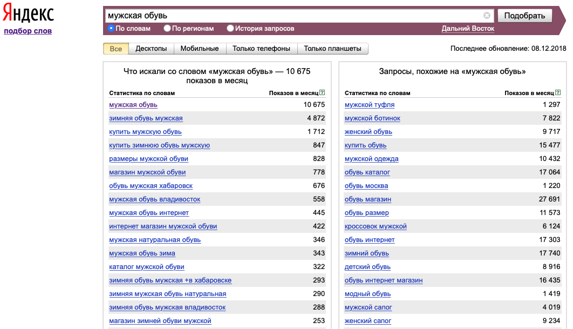Click the '4 872' impressions value

(316, 118)
